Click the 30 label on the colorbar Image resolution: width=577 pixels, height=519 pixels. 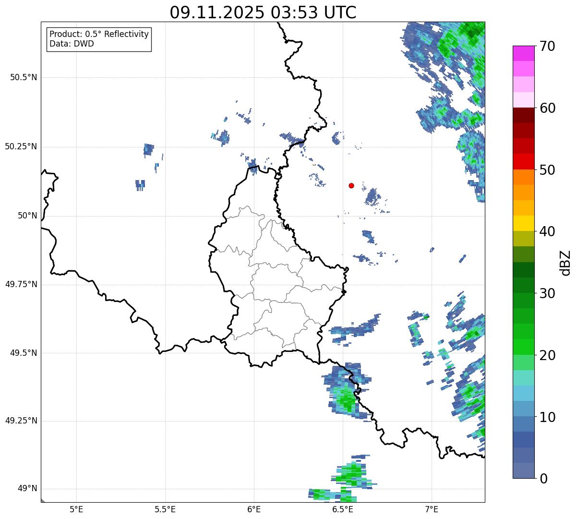[x=547, y=293]
